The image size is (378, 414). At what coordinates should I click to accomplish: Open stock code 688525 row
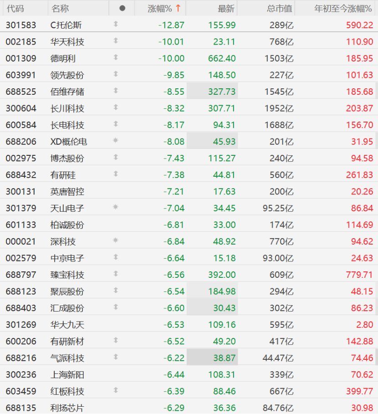click(189, 92)
